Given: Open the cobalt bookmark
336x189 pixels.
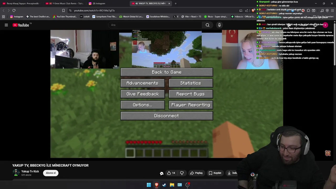Looking at the screenshot, I should click(x=85, y=17).
